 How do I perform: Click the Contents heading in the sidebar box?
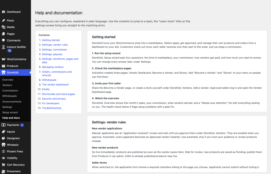click(44, 35)
